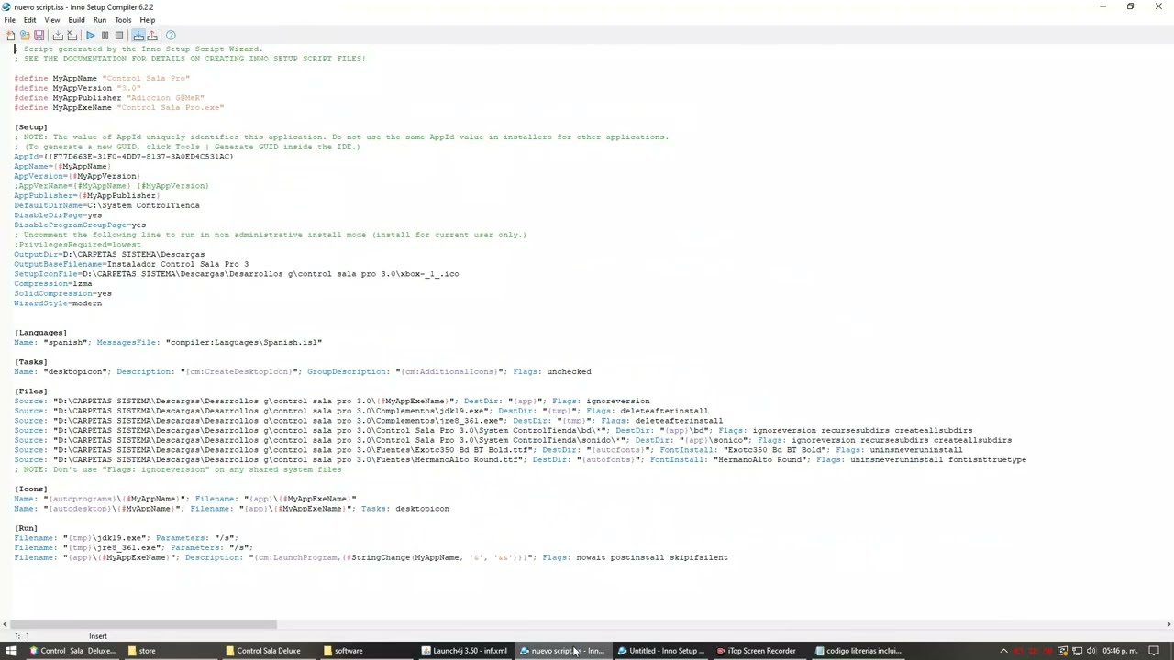Click the horizontal scrollbar left arrow
The image size is (1174, 660).
point(5,625)
